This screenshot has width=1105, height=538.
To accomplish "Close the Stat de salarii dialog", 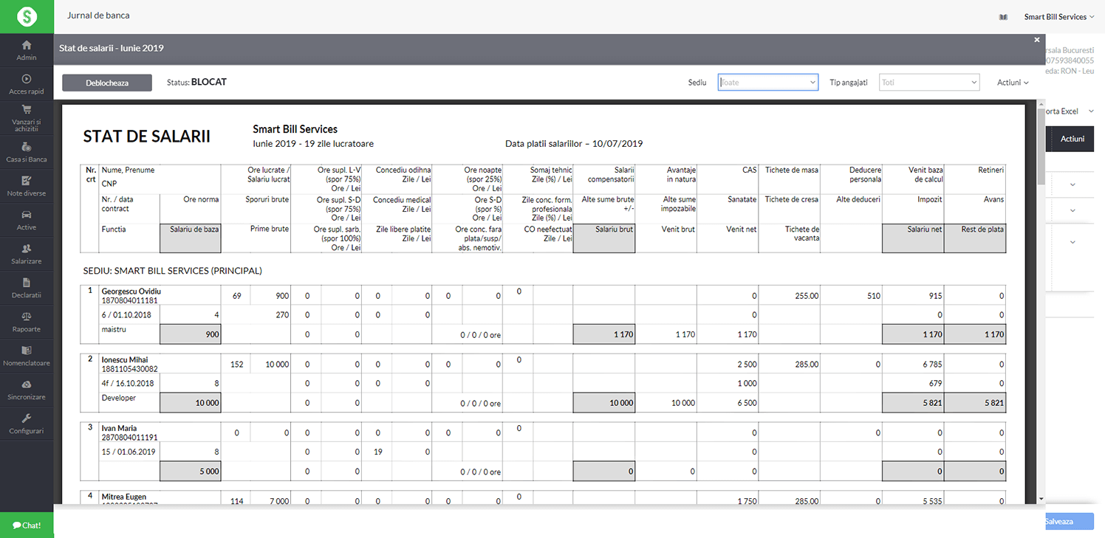I will (x=1036, y=40).
